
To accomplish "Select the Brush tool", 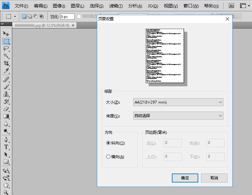I will point(6,87).
